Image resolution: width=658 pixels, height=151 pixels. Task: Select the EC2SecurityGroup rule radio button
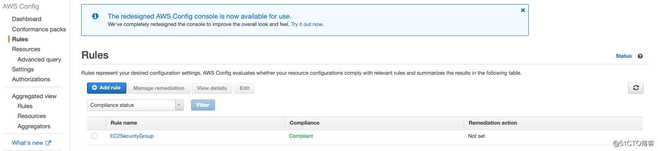pos(94,136)
